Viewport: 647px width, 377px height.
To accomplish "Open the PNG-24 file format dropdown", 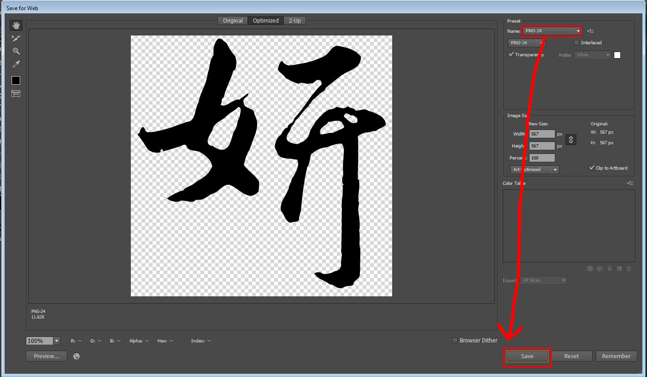I will (x=527, y=43).
